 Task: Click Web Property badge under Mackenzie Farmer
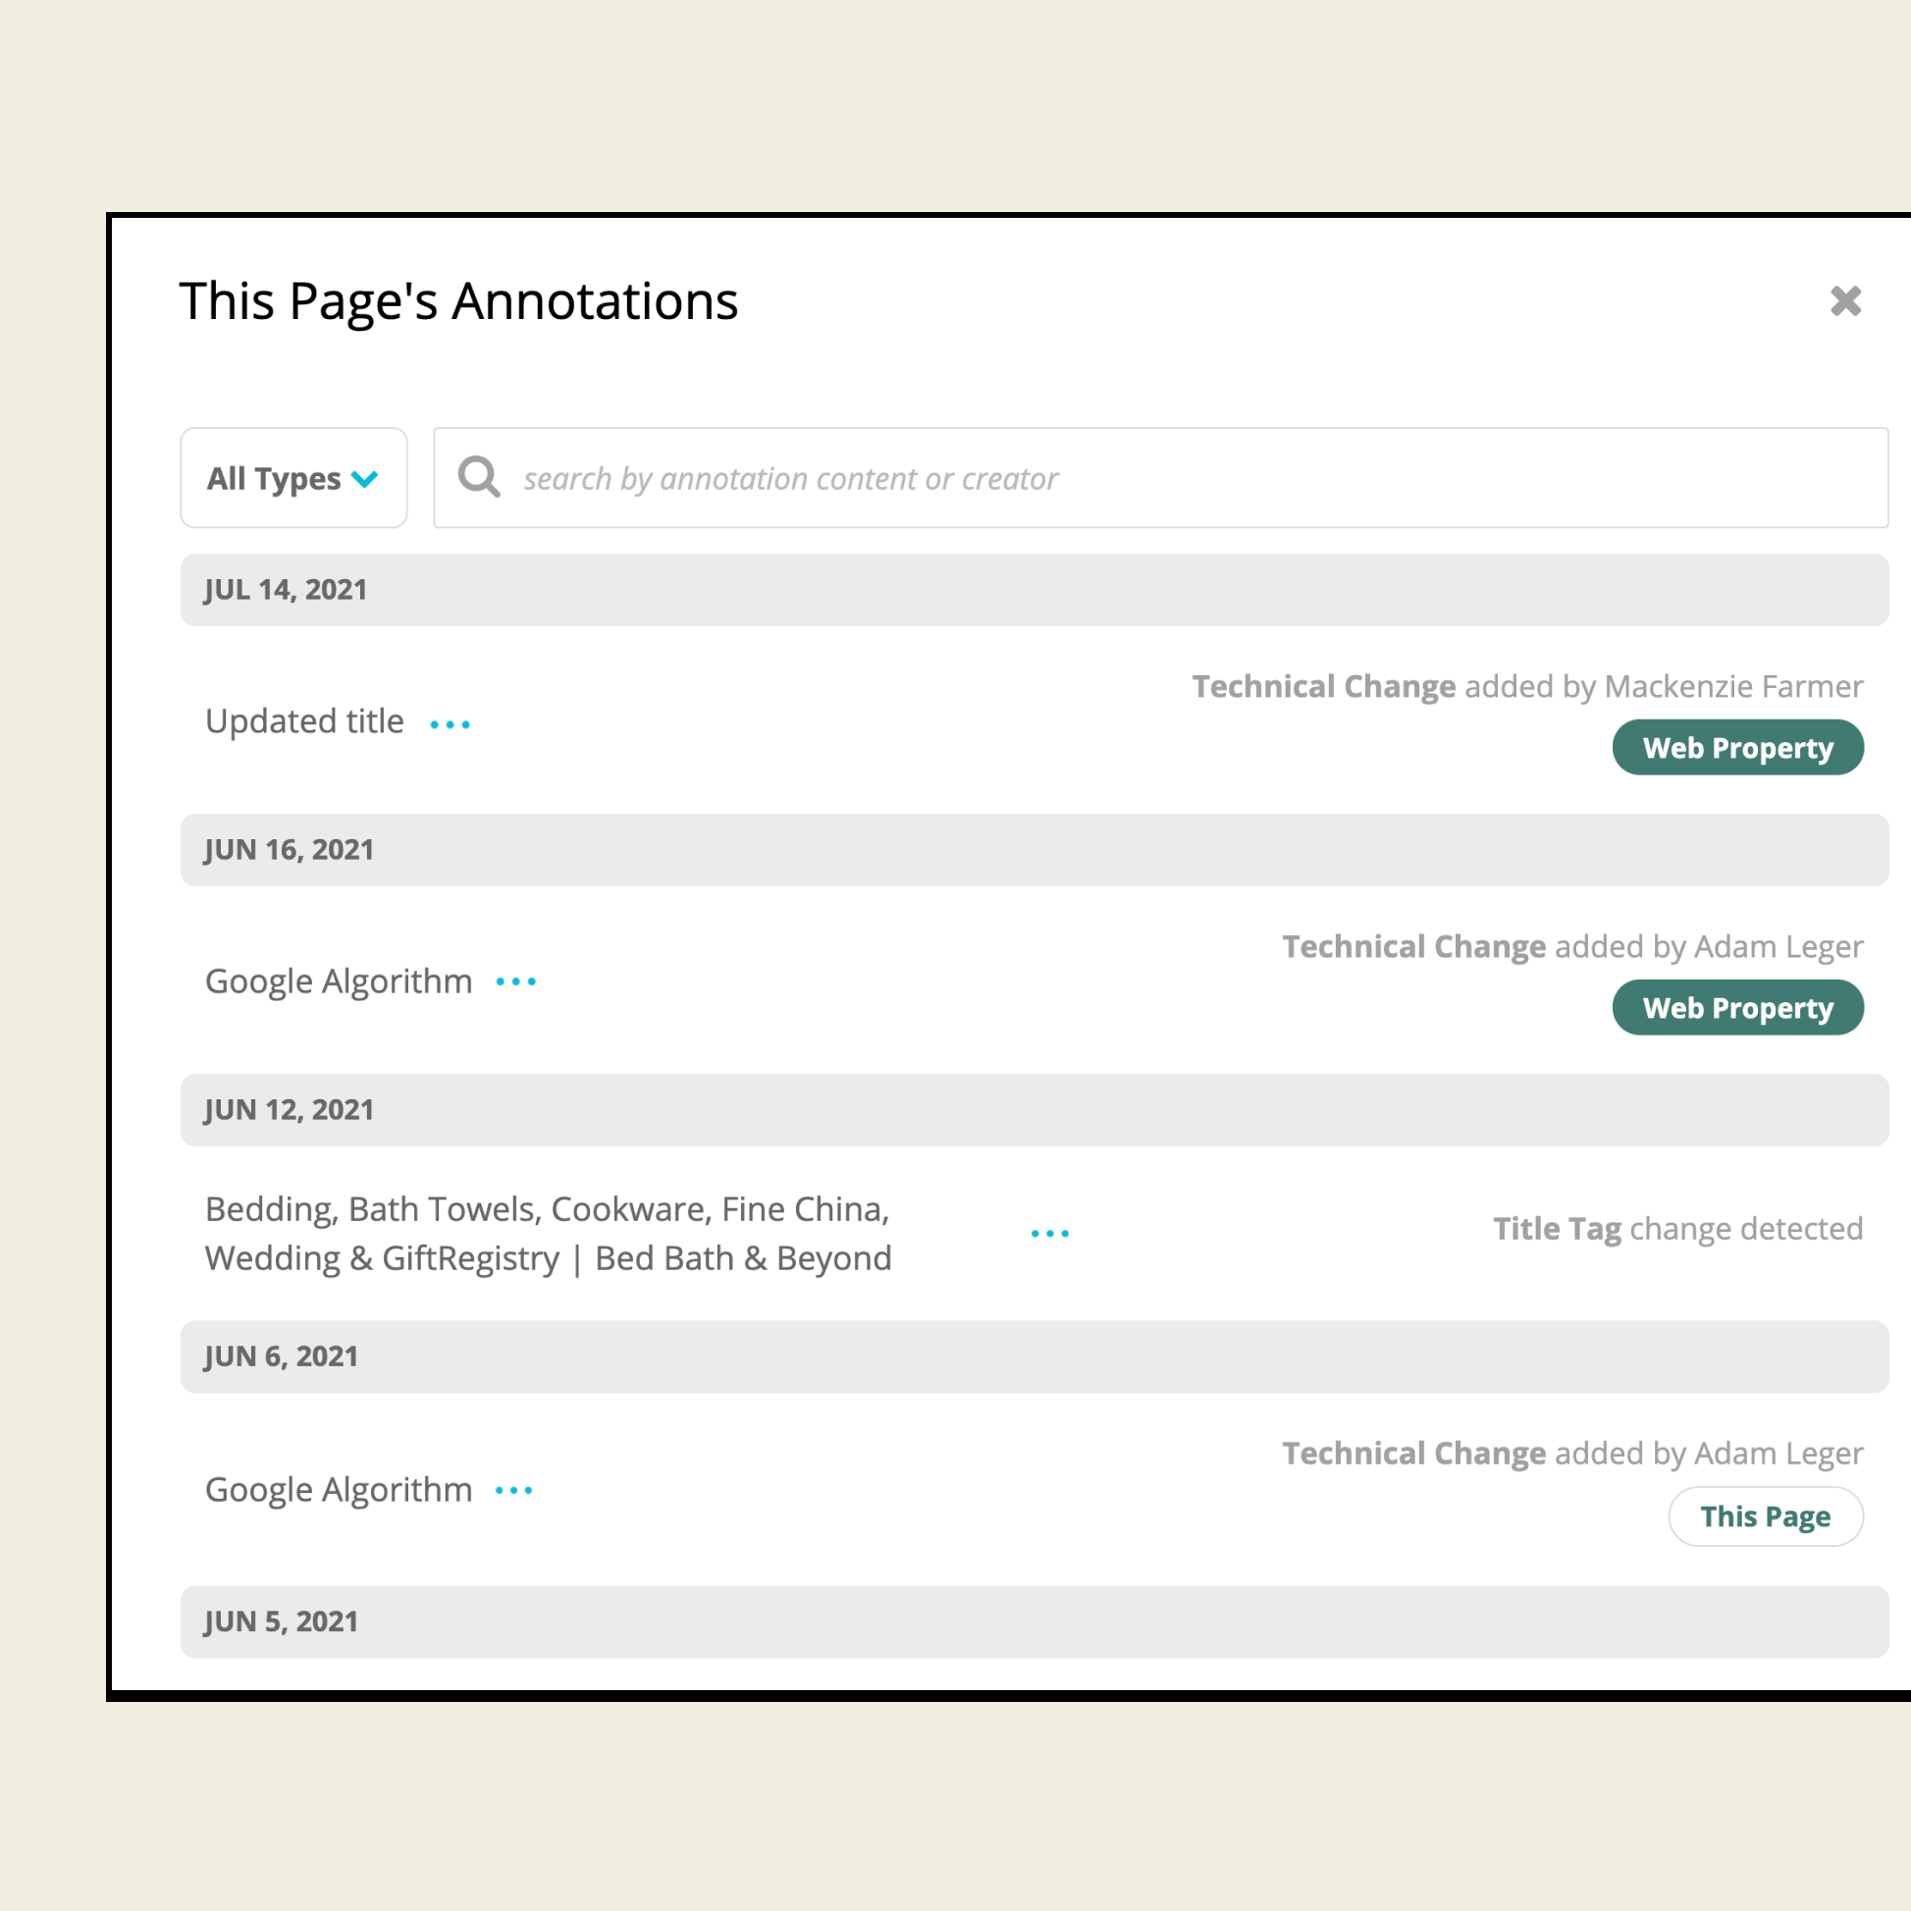1737,748
